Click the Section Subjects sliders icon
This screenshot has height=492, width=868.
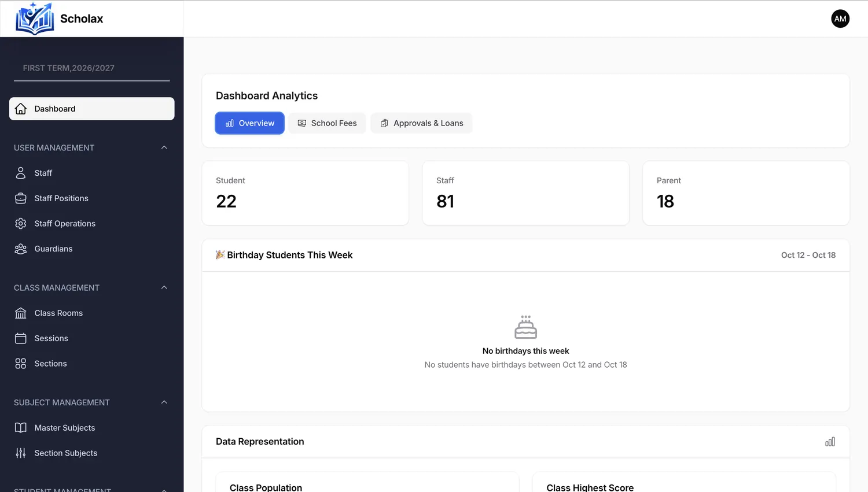[x=21, y=453]
